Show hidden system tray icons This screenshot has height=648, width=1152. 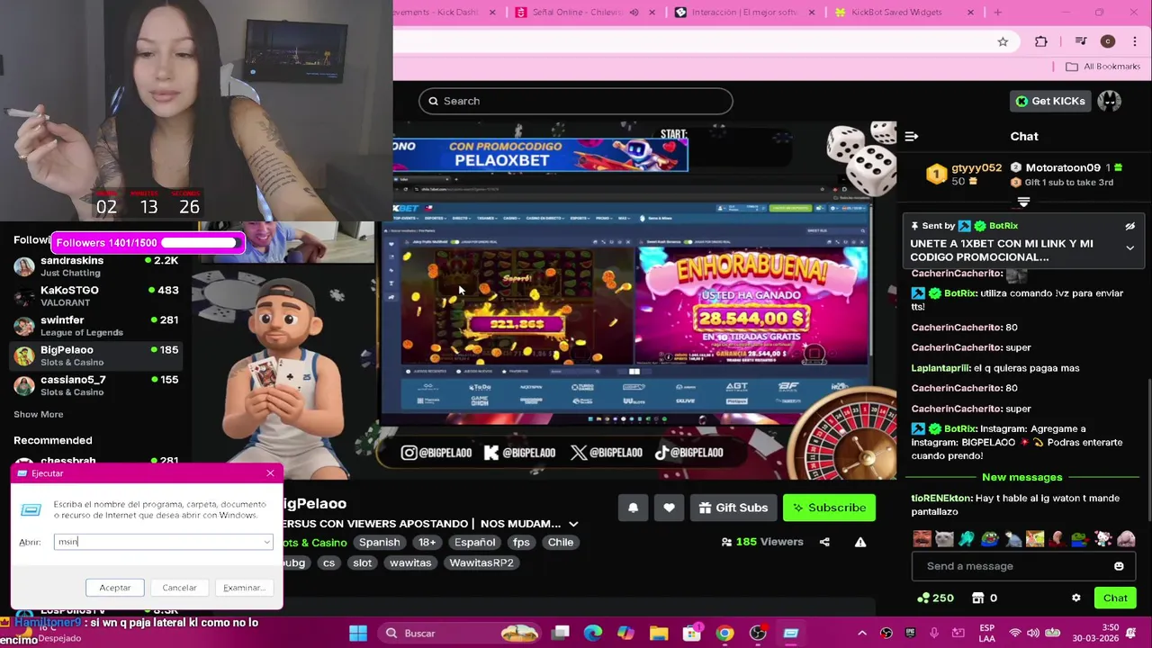(861, 633)
